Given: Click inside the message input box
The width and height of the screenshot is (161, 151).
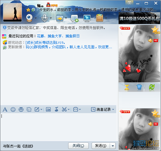Looking at the screenshot, I should [x=58, y=127].
